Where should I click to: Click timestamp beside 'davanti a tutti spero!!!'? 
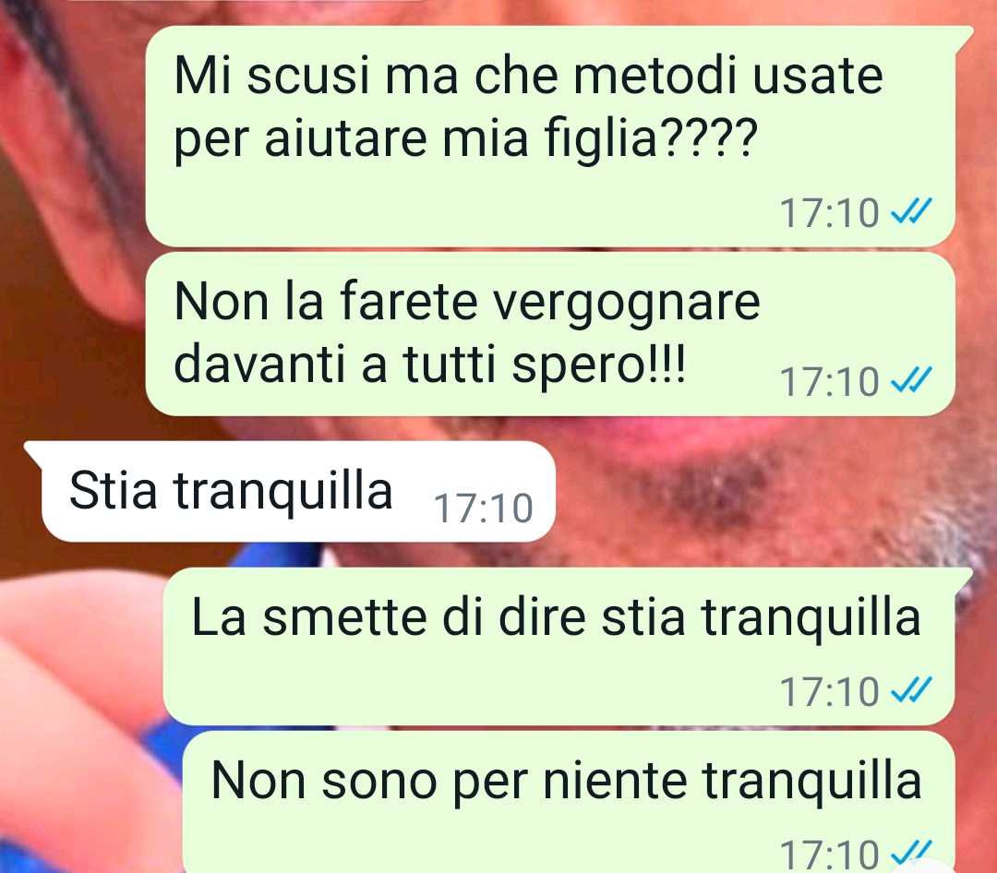(x=829, y=381)
